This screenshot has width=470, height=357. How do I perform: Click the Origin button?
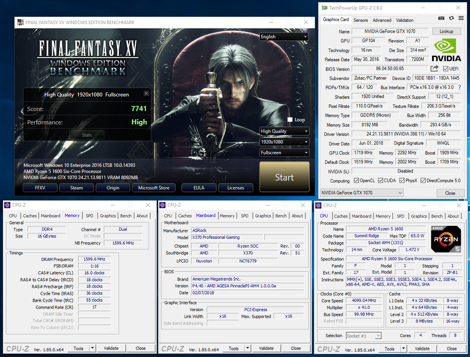tap(113, 188)
